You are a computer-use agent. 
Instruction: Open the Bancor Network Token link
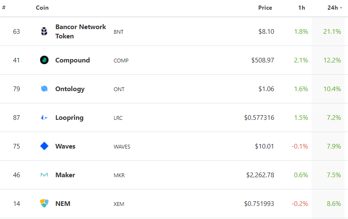click(x=81, y=32)
